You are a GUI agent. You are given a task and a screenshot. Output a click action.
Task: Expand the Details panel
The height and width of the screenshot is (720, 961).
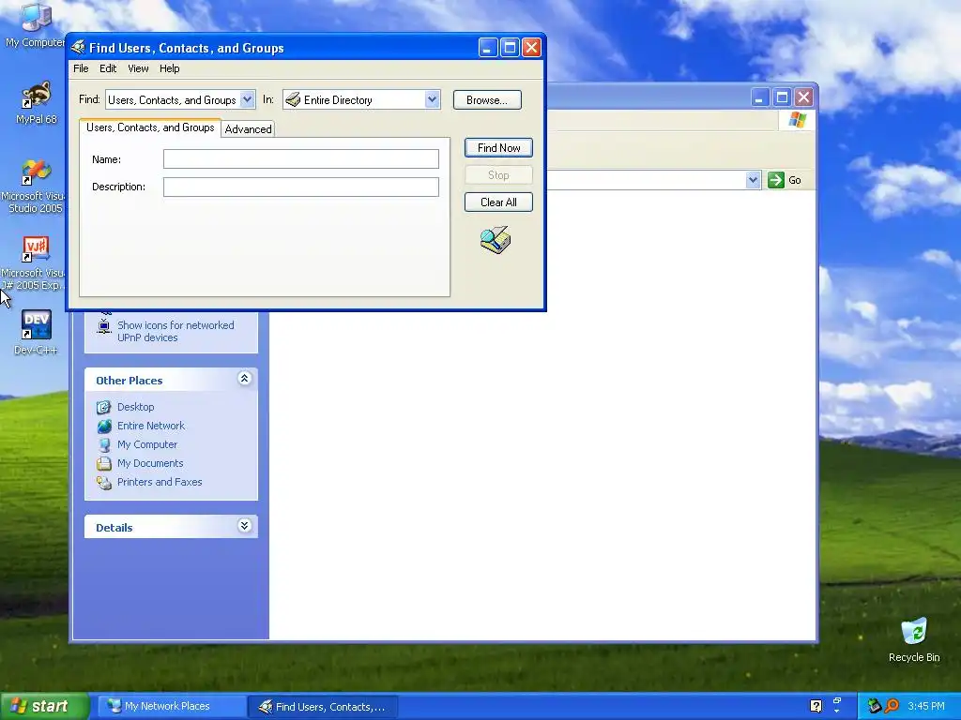coord(244,526)
